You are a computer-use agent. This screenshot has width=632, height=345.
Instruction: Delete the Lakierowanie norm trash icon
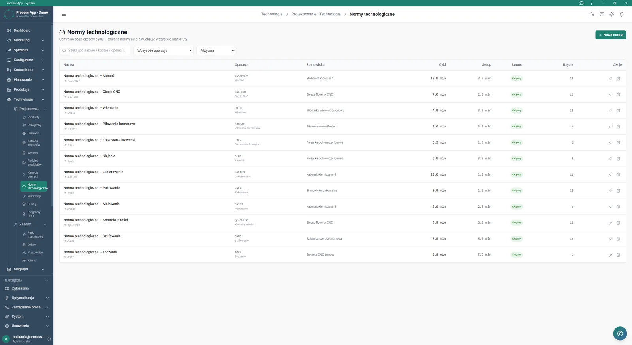tap(618, 174)
